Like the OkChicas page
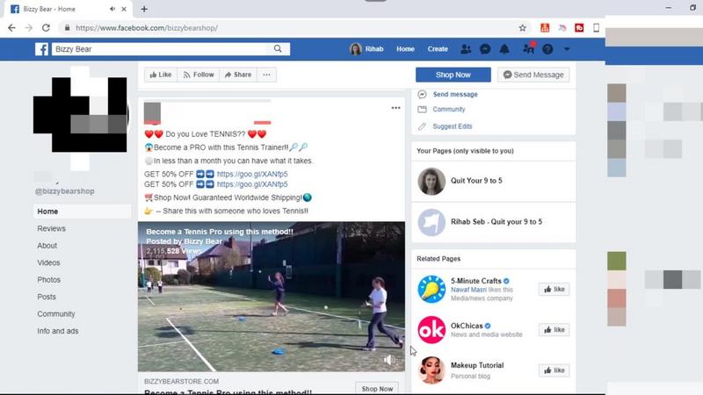 pyautogui.click(x=554, y=330)
